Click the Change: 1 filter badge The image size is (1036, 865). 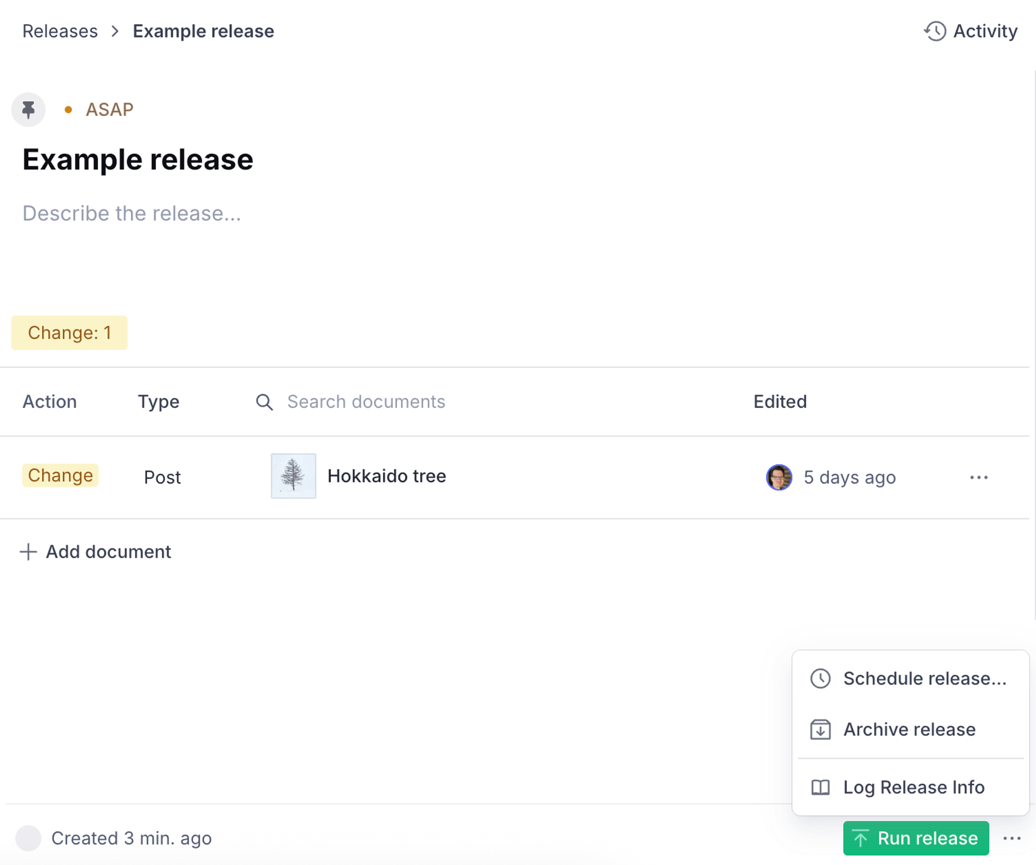click(69, 333)
